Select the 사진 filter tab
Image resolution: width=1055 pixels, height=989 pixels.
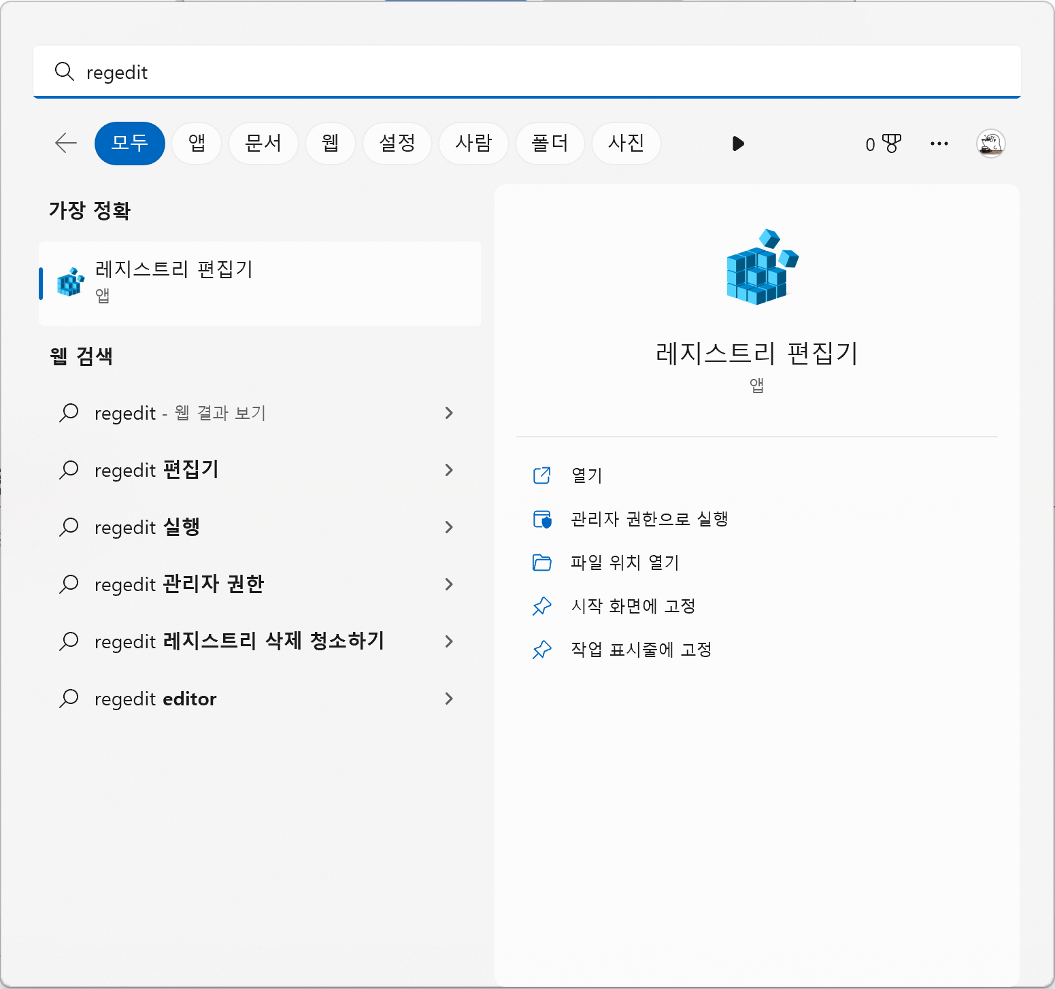(x=626, y=144)
